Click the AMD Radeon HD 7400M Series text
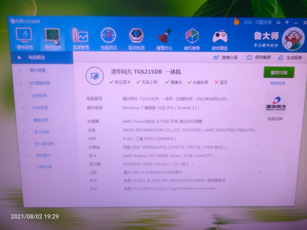 tap(168, 156)
